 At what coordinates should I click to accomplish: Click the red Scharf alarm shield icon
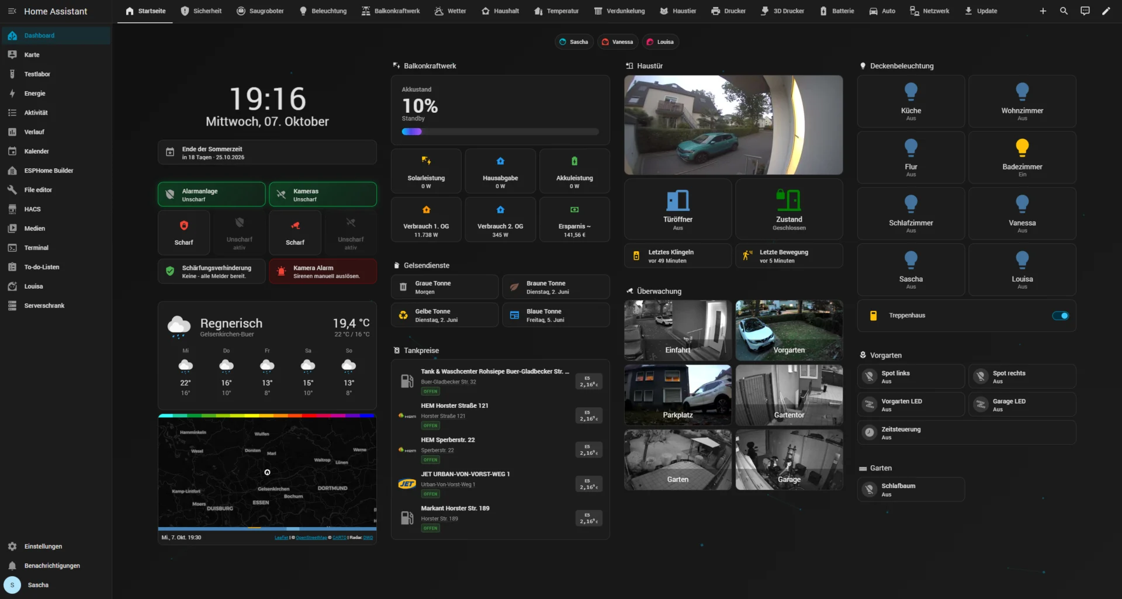pos(183,226)
